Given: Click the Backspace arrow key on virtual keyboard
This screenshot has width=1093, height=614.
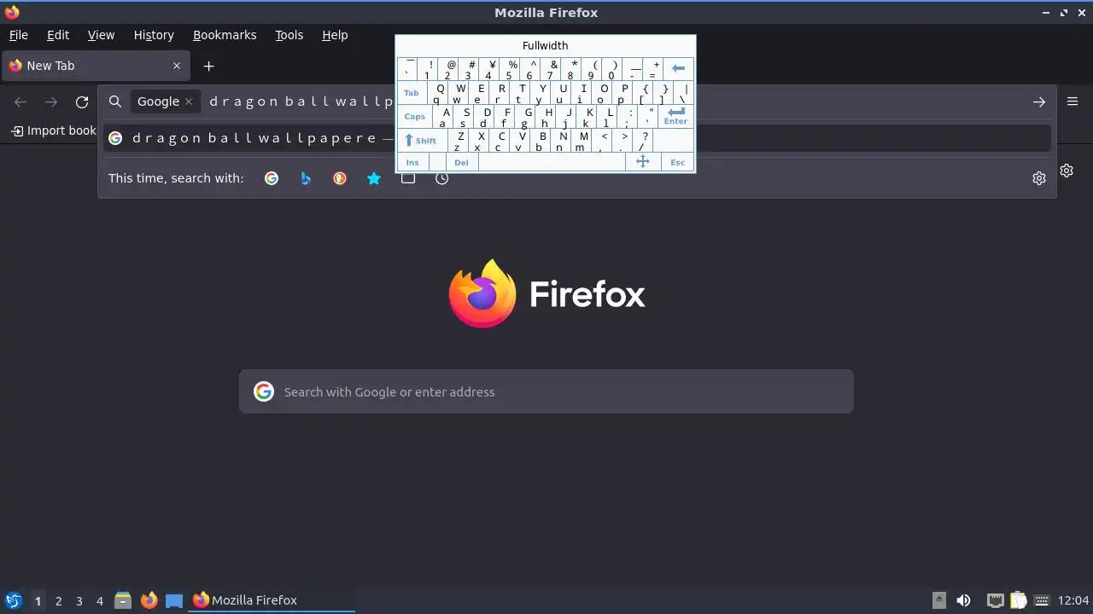Looking at the screenshot, I should point(679,68).
